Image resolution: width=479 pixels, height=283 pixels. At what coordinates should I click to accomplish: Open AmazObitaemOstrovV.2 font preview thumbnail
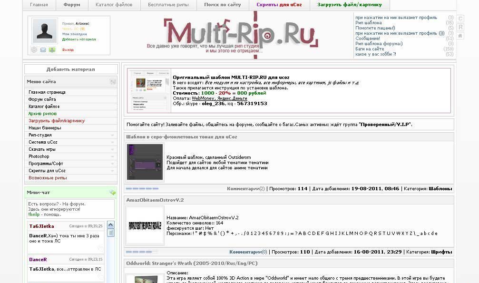tap(145, 226)
